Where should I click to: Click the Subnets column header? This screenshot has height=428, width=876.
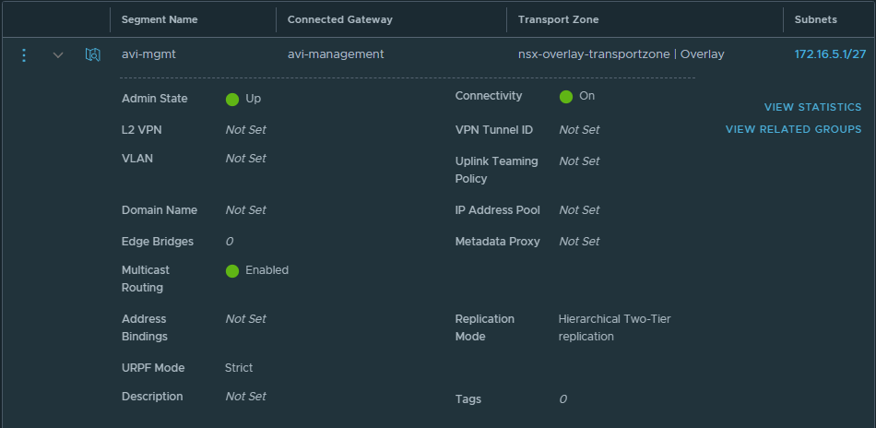click(x=815, y=19)
